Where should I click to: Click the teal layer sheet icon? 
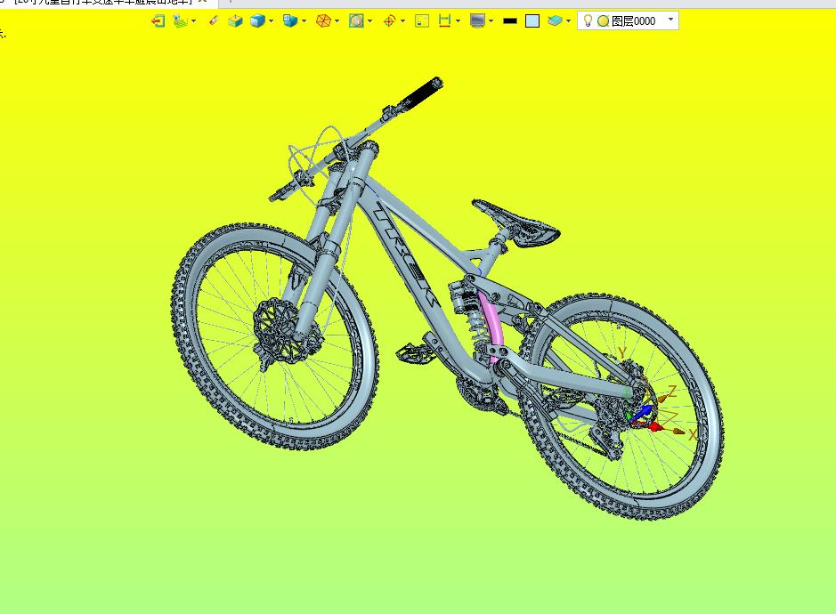tap(555, 20)
